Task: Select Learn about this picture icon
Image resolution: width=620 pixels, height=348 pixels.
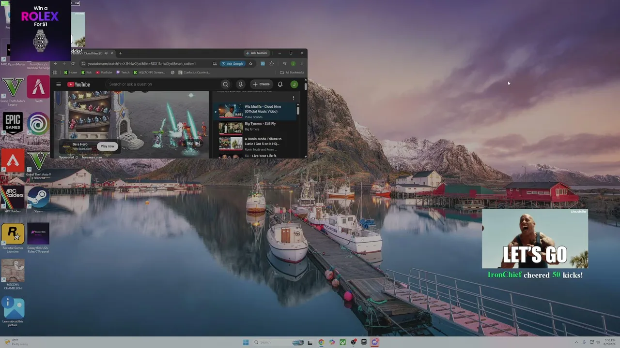Action: click(13, 312)
